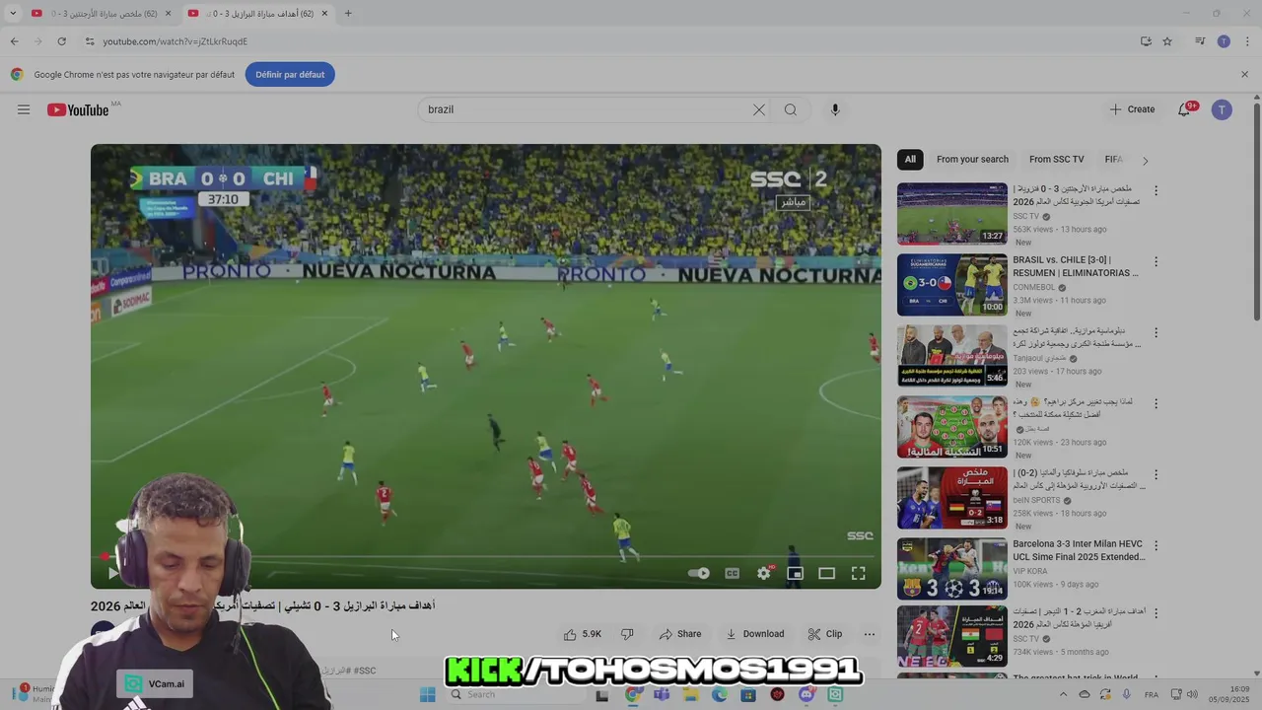This screenshot has width=1262, height=710.
Task: Go to YouTube home via logo
Action: point(78,109)
